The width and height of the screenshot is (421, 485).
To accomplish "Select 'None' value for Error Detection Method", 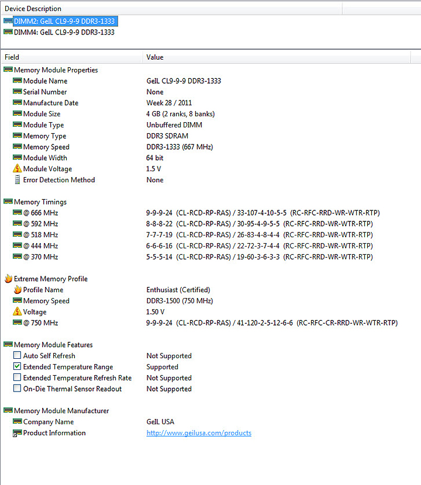I will point(155,180).
